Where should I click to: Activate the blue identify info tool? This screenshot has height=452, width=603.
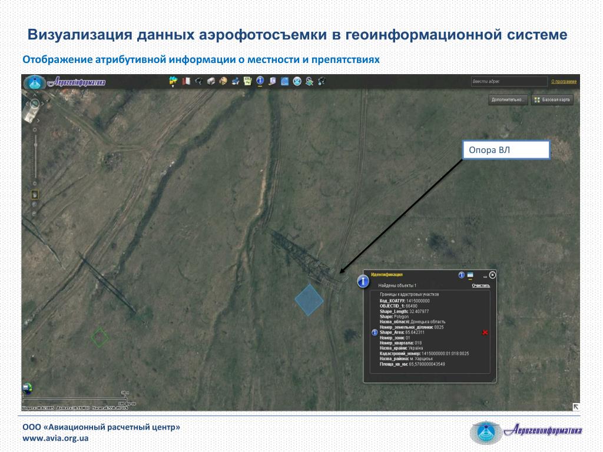click(x=260, y=81)
